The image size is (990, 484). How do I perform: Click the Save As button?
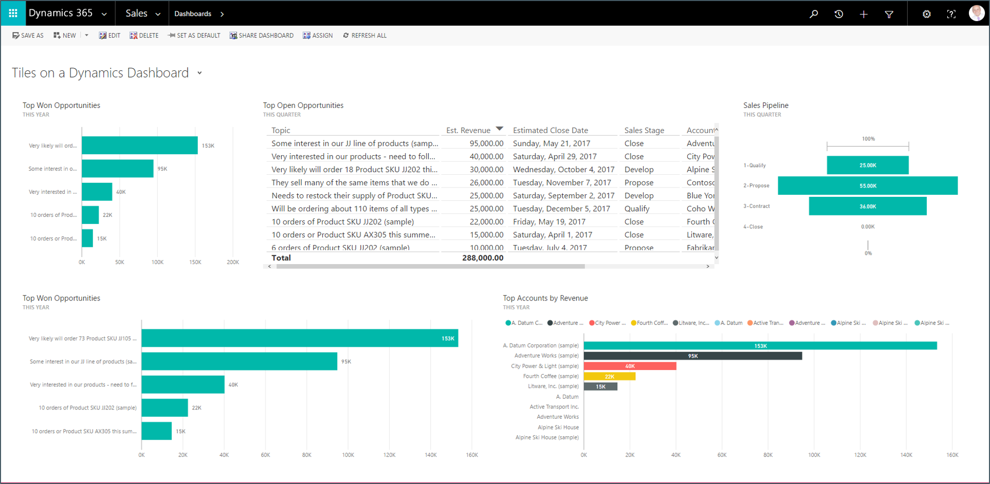pos(28,35)
